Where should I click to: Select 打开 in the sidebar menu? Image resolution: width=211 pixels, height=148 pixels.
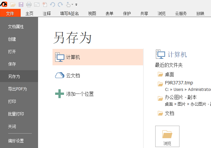(x=19, y=52)
